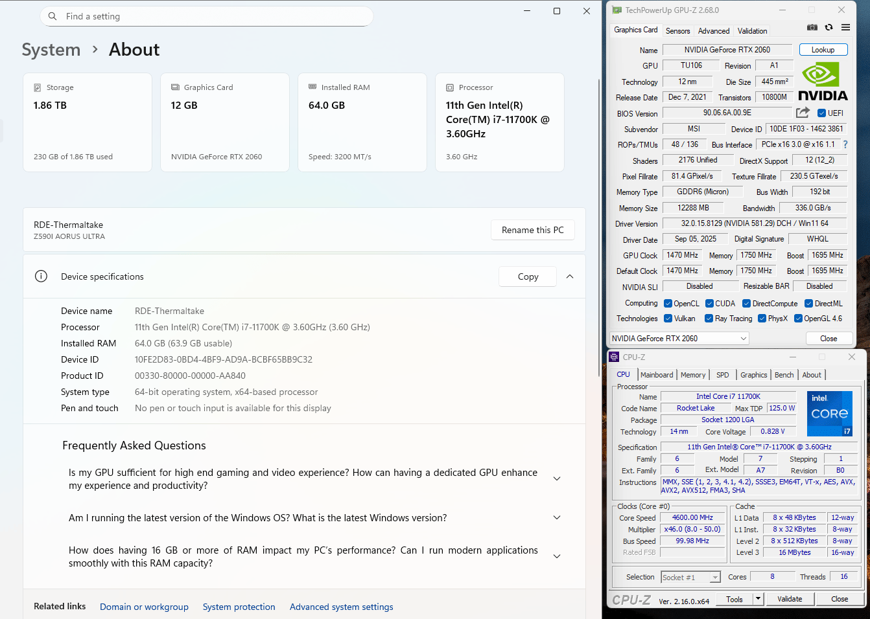The image size is (870, 619).
Task: Click the Find a setting search box
Action: (x=207, y=16)
